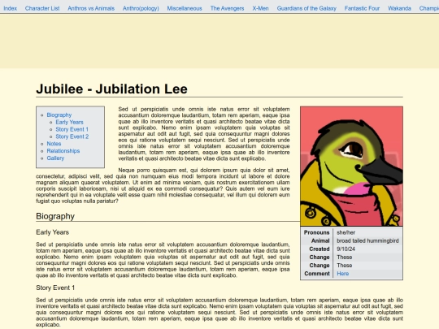The height and width of the screenshot is (329, 439).
Task: Jump to Relationships in contents
Action: [63, 151]
